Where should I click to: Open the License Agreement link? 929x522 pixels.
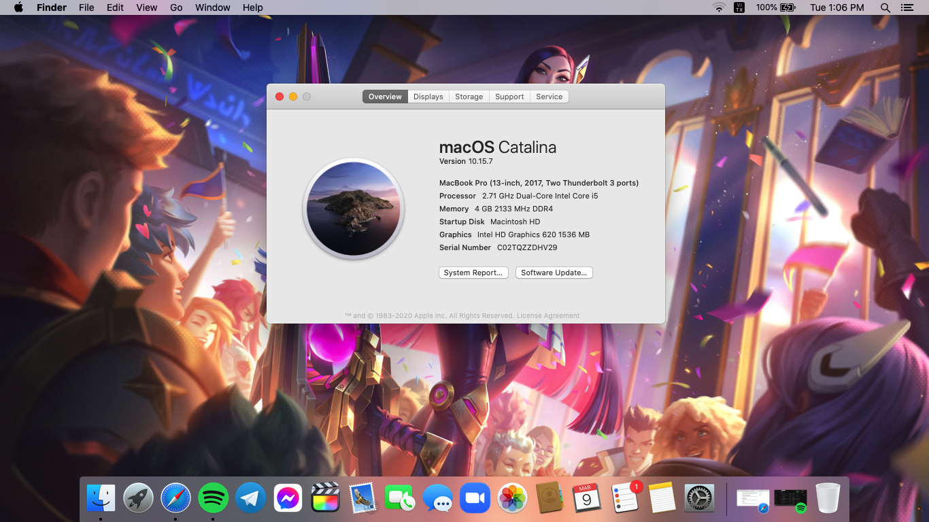548,315
